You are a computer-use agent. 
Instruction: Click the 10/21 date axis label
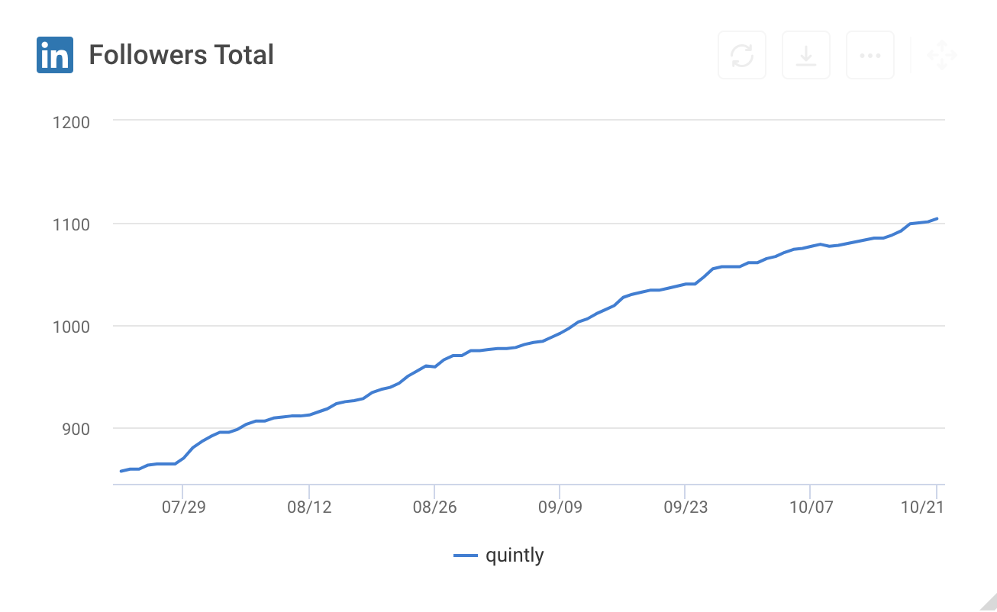(921, 506)
